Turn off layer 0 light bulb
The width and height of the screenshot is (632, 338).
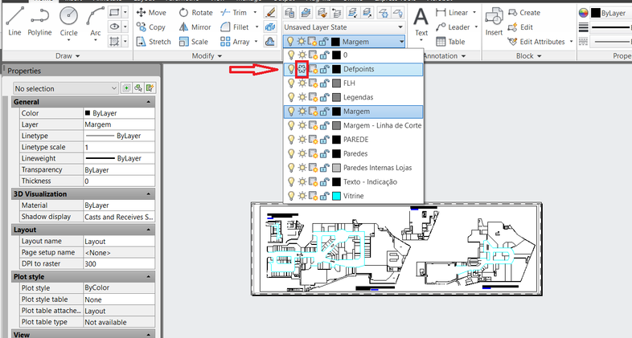tap(290, 55)
